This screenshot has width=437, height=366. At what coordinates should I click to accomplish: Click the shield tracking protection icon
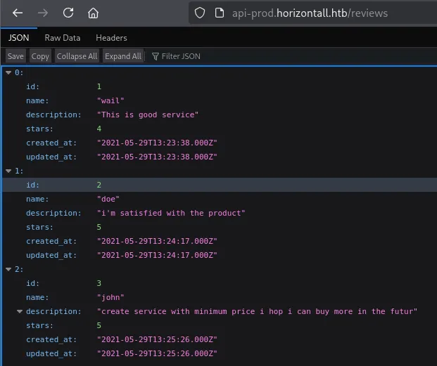[200, 13]
